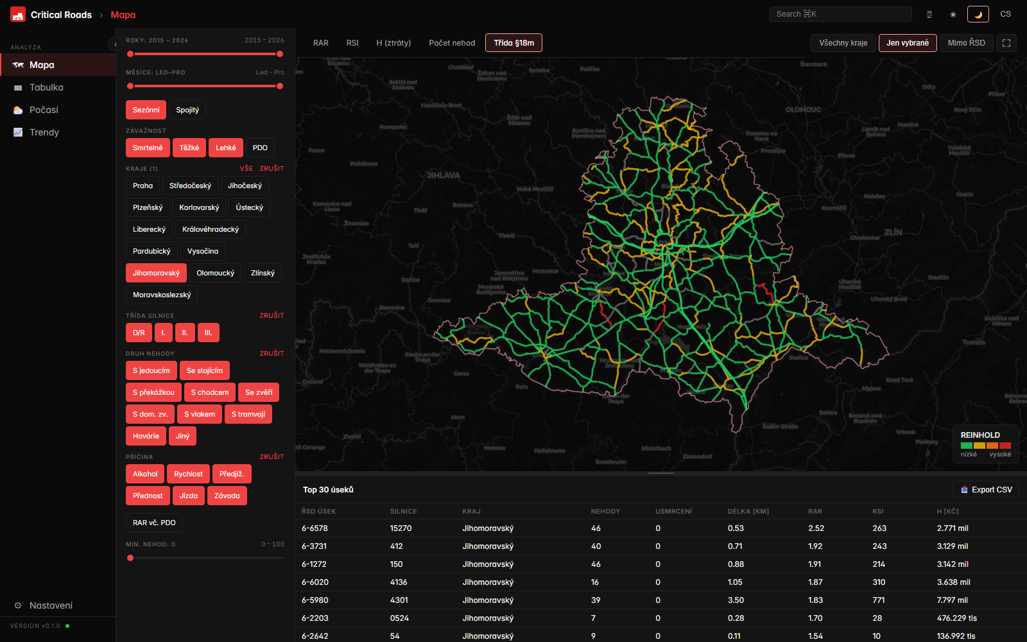Select the dark theme moon icon

tap(978, 14)
